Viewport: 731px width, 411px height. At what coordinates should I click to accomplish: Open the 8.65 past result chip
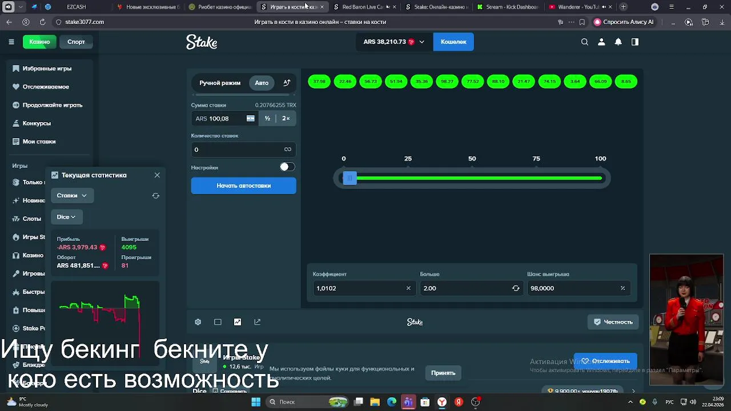(626, 82)
